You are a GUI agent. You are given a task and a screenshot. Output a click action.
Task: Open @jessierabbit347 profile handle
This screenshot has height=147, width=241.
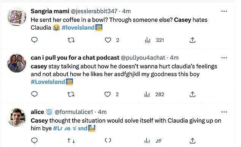pos(94,11)
